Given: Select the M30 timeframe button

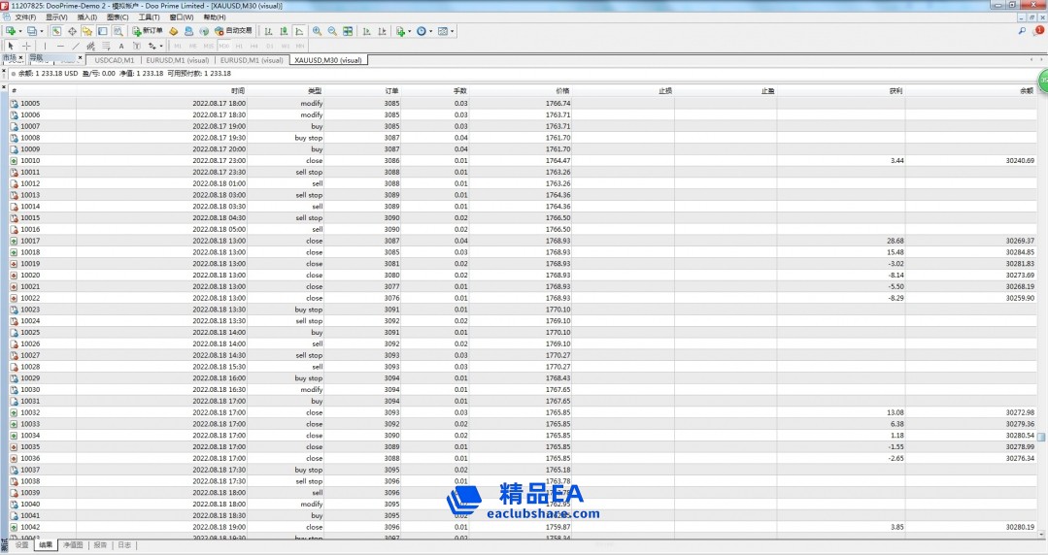Looking at the screenshot, I should point(223,46).
